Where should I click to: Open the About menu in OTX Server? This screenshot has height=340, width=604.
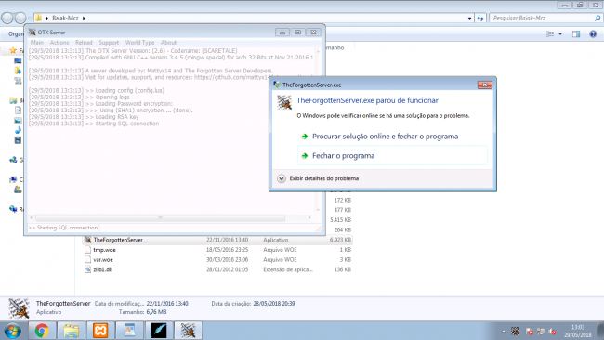(168, 43)
